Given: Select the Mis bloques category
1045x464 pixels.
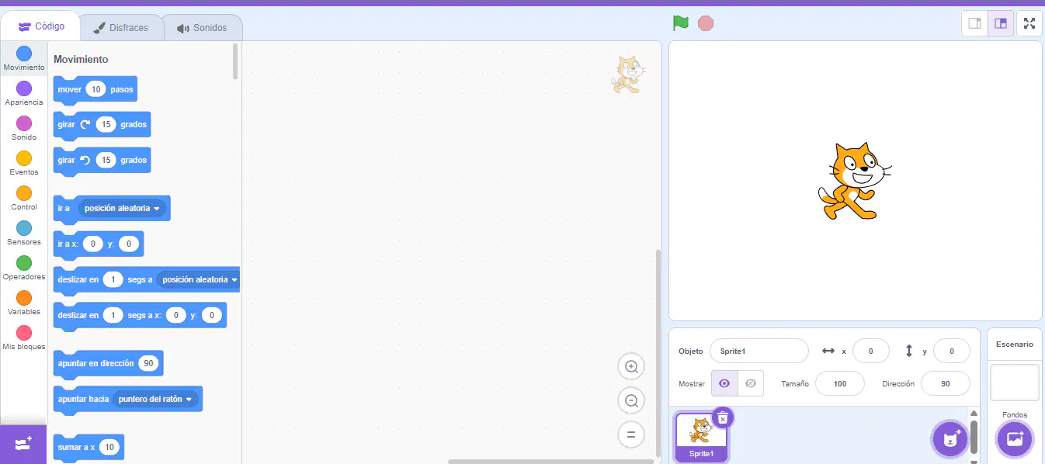Looking at the screenshot, I should [x=24, y=338].
